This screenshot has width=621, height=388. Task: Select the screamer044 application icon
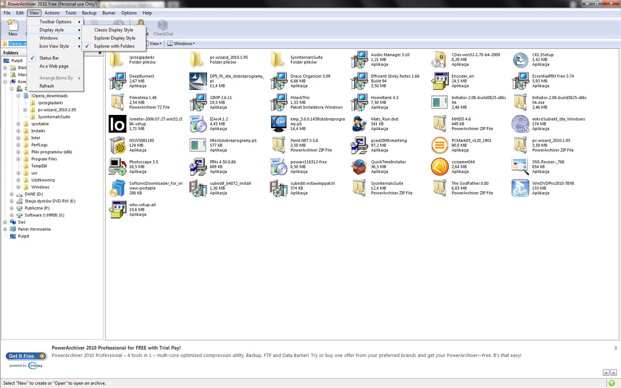(440, 167)
